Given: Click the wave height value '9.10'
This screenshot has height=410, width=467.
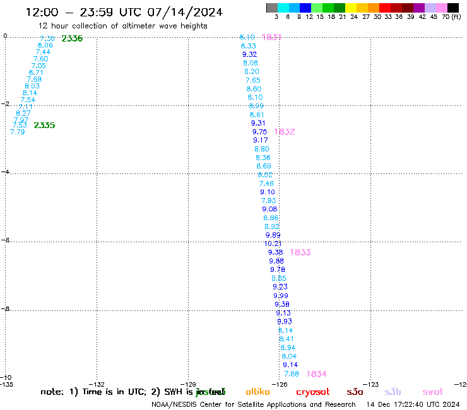Looking at the screenshot, I should click(268, 192).
